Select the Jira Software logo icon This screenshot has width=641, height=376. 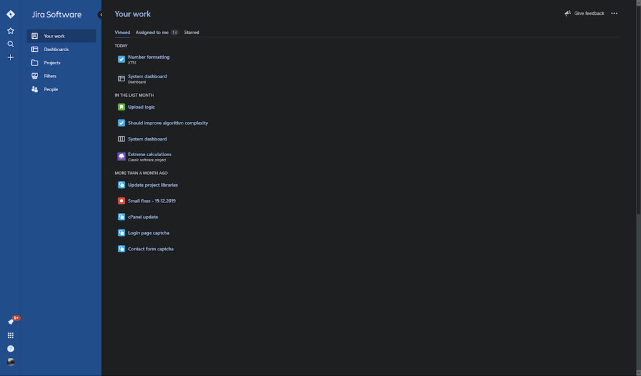(10, 14)
